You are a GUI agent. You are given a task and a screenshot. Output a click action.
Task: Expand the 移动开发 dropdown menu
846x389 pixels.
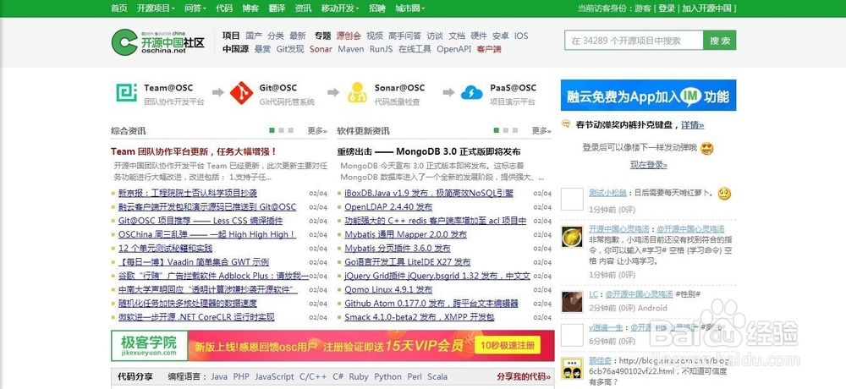[x=340, y=8]
